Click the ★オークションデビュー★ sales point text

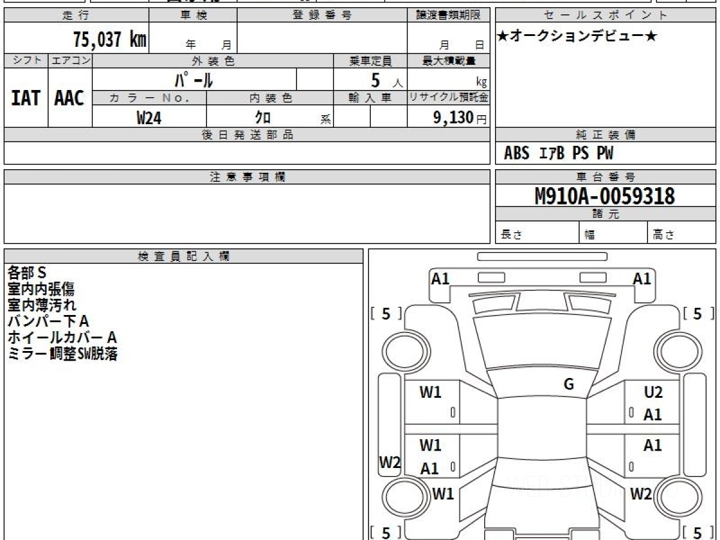[577, 37]
